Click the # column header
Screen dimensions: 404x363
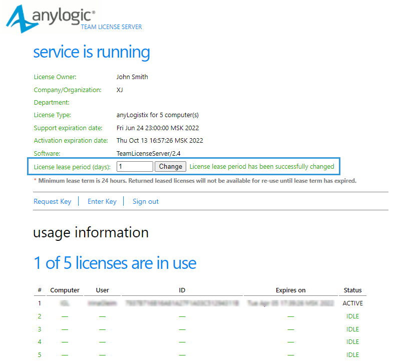coord(40,290)
